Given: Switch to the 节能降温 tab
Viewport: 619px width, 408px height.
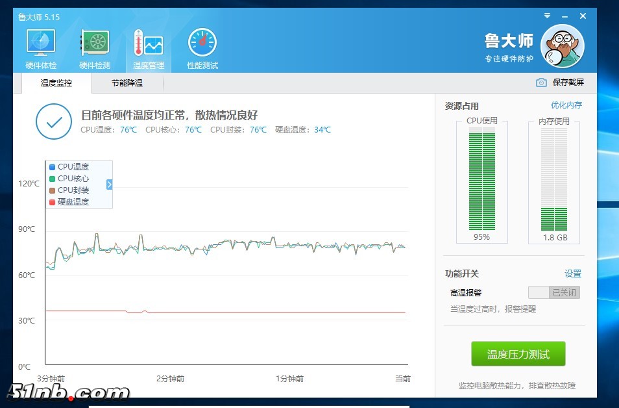Looking at the screenshot, I should coord(127,83).
